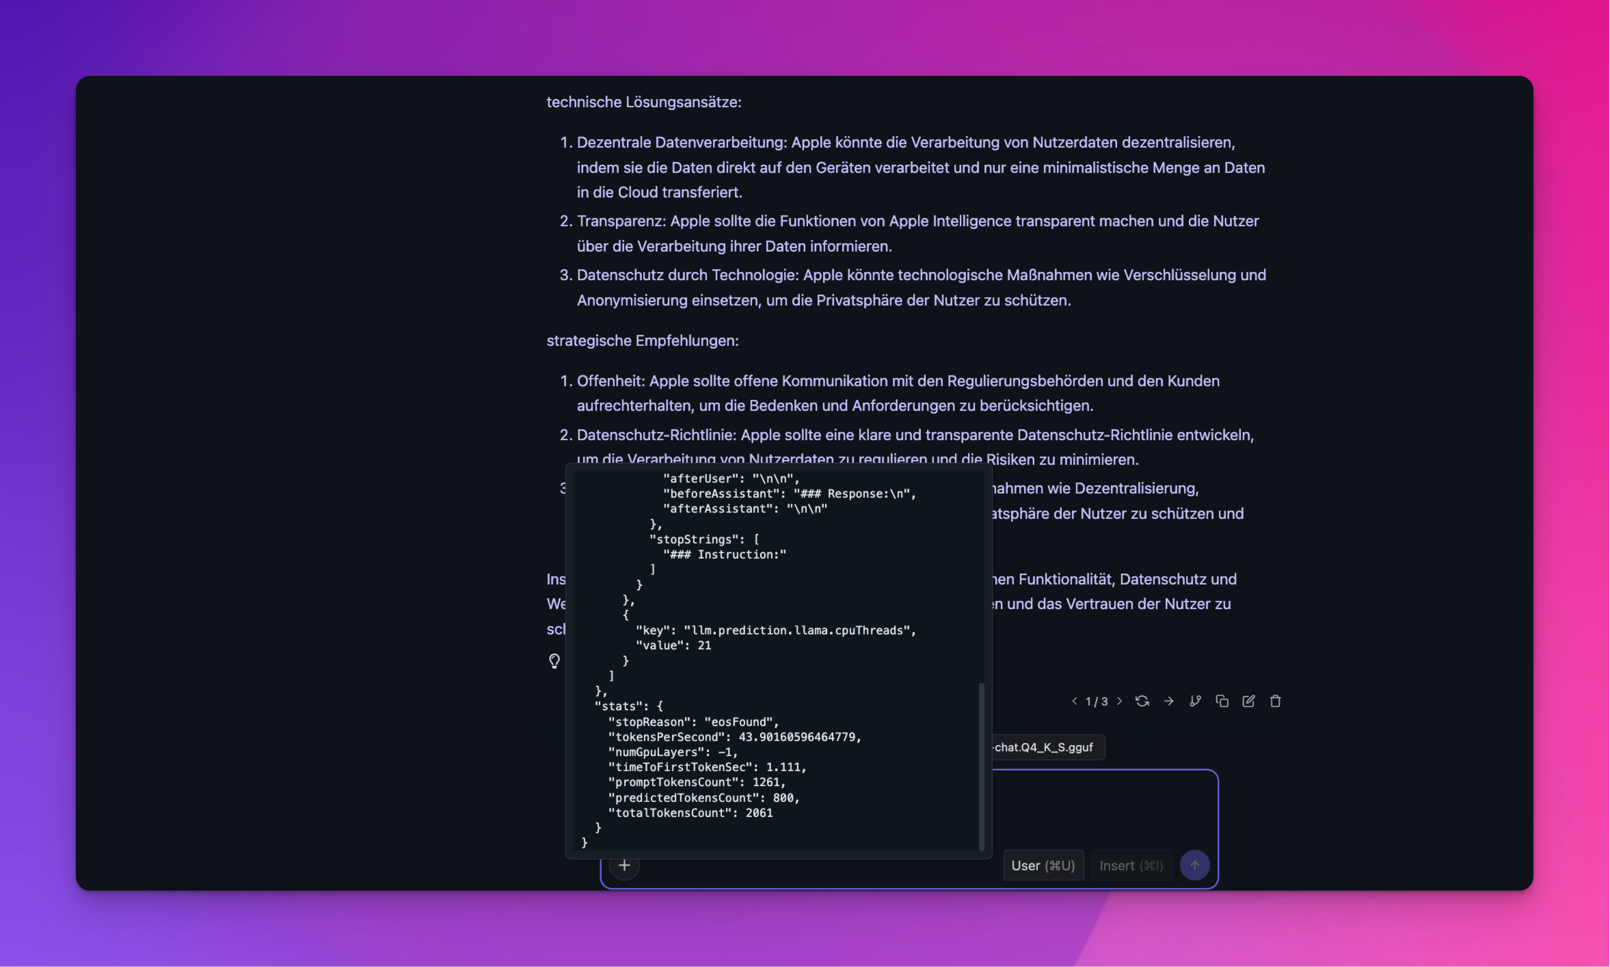Copy the message with the copy icon

pos(1222,701)
